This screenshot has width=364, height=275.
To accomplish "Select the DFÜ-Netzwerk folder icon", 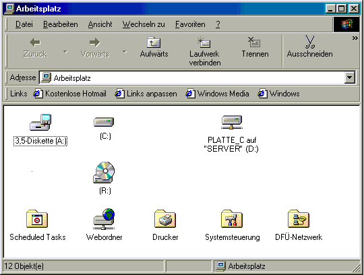I will tap(299, 218).
